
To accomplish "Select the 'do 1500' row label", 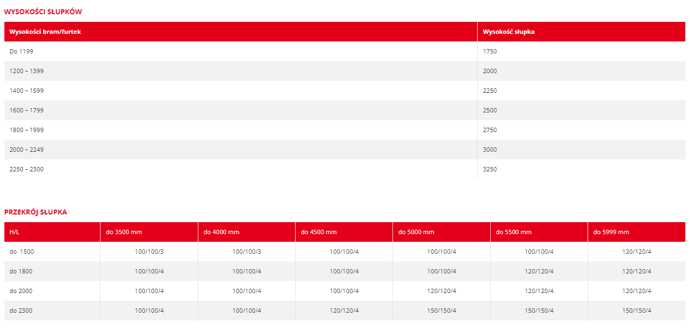I will (52, 252).
